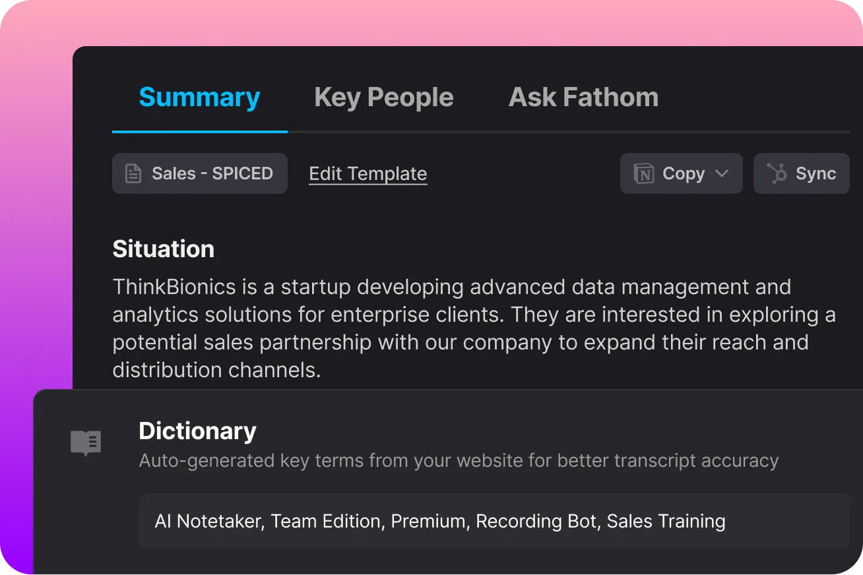Click the document icon beside Sales - SPICED
The height and width of the screenshot is (575, 863).
133,174
